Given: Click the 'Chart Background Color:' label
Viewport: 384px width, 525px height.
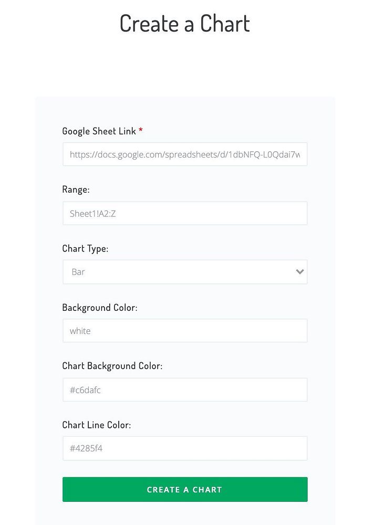Looking at the screenshot, I should pyautogui.click(x=112, y=366).
